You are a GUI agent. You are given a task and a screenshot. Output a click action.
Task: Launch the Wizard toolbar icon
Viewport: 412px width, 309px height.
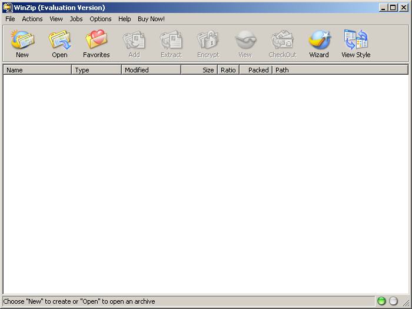click(x=319, y=39)
